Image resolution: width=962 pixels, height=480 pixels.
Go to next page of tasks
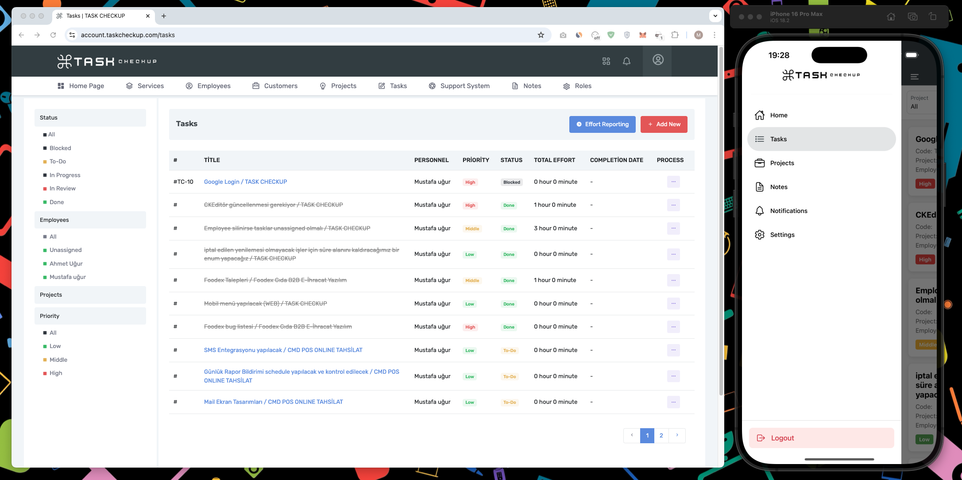[x=677, y=435]
